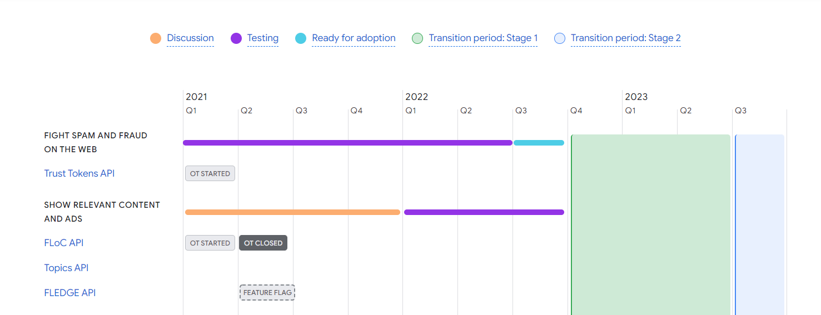
Task: Click FLoC API OT STARTED badge
Action: pos(210,243)
